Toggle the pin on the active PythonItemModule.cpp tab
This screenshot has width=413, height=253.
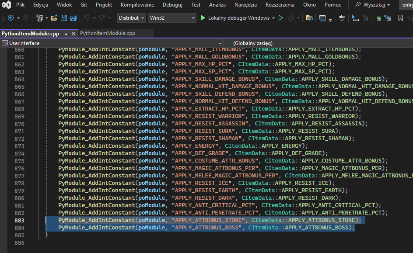pos(65,34)
